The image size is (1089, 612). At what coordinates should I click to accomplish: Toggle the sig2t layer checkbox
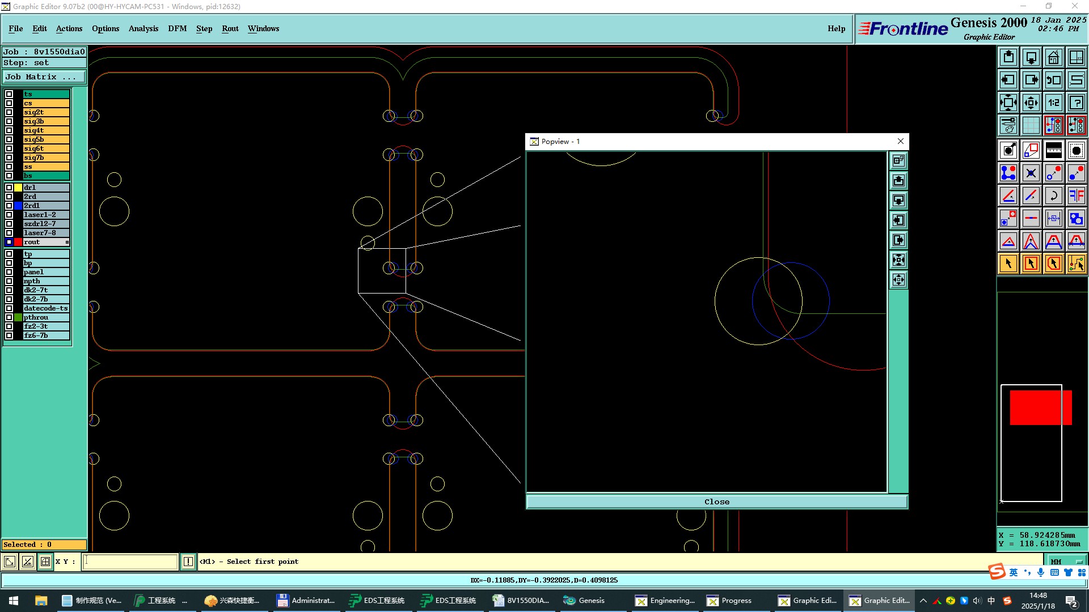coord(9,112)
